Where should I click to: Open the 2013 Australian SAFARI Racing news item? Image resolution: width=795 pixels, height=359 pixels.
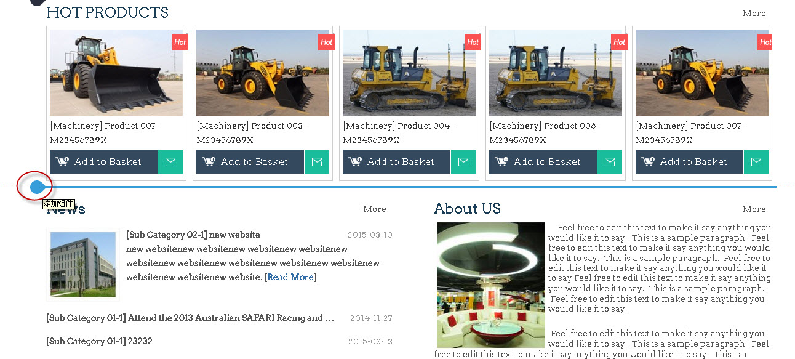[x=191, y=318]
